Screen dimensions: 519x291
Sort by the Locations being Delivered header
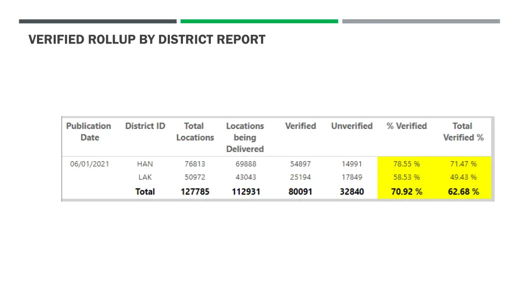click(245, 137)
